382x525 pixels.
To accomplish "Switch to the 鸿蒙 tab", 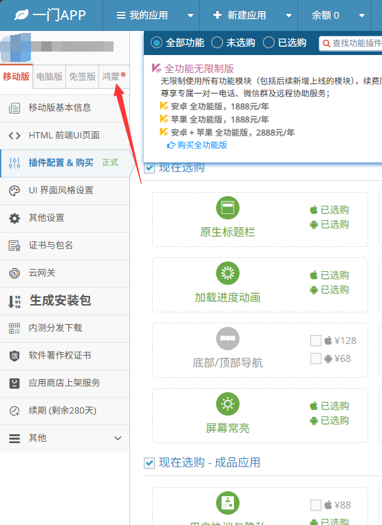I will pos(114,76).
